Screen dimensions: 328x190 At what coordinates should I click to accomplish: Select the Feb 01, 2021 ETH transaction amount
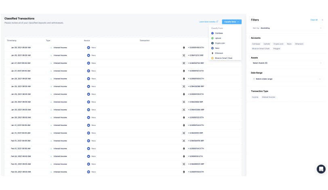click(196, 149)
